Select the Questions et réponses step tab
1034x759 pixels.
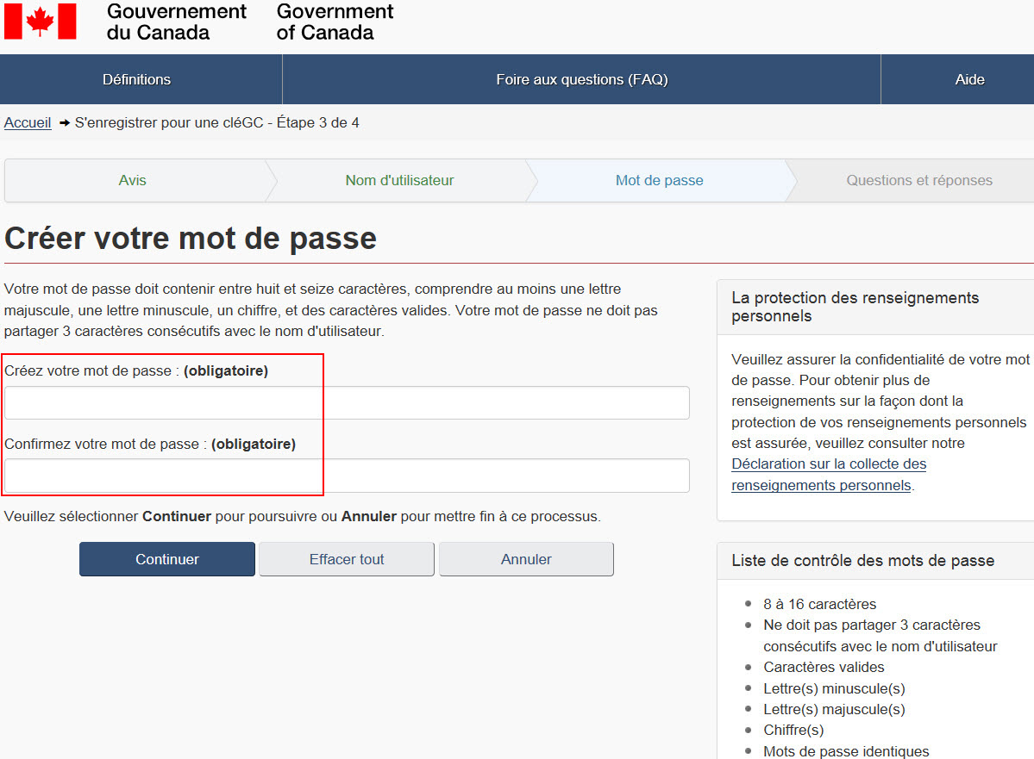[x=919, y=181]
